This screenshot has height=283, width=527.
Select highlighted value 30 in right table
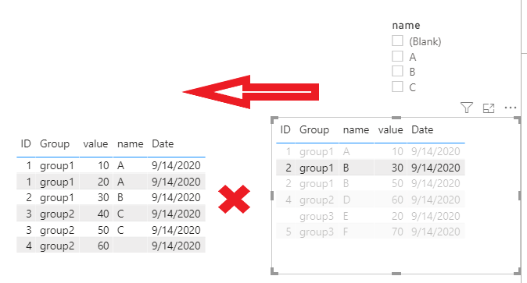tap(397, 168)
